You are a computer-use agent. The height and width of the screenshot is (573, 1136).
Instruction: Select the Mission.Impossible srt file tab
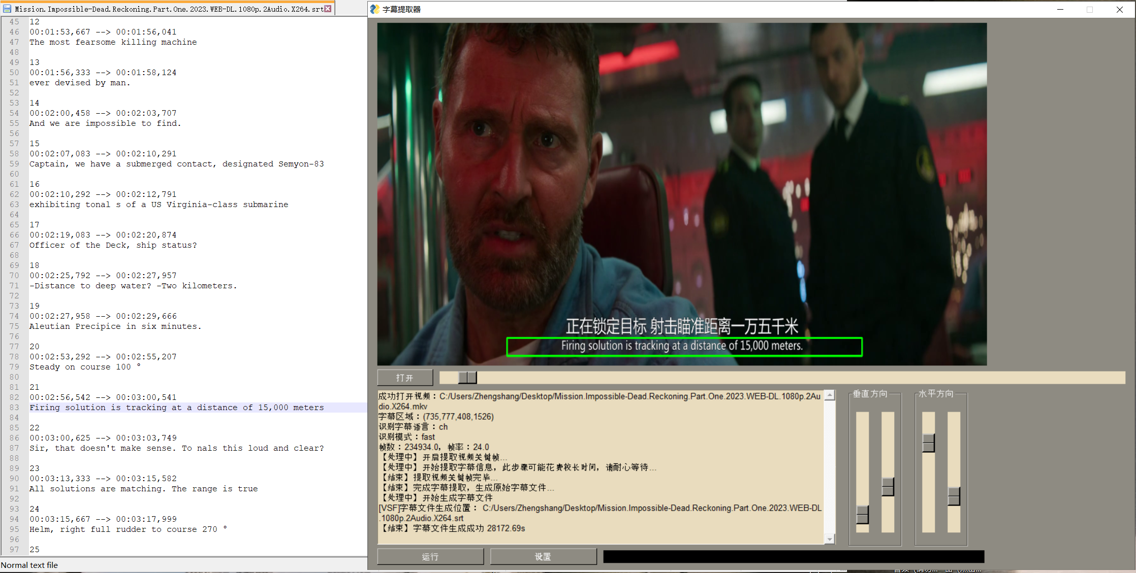(x=169, y=9)
